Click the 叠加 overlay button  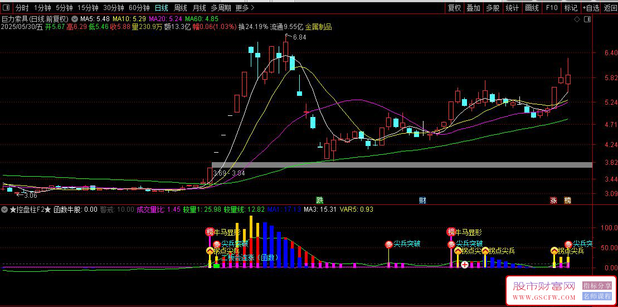(473, 8)
